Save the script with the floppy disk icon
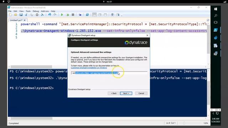The height and width of the screenshot is (128, 228). click(21, 15)
